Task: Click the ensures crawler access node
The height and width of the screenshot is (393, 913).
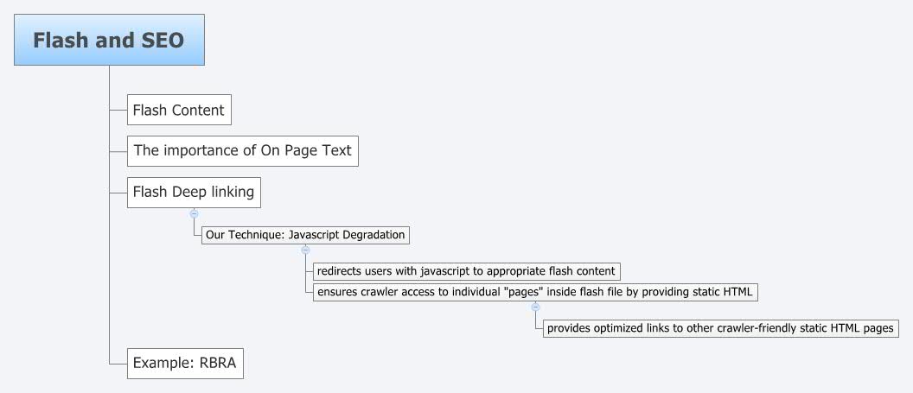Action: tap(535, 292)
